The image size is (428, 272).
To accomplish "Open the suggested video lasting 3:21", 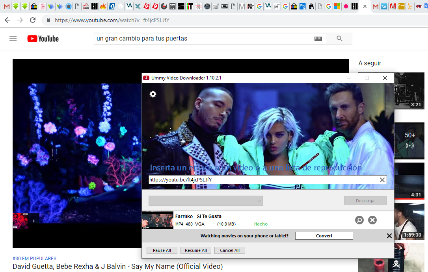I will pyautogui.click(x=409, y=91).
